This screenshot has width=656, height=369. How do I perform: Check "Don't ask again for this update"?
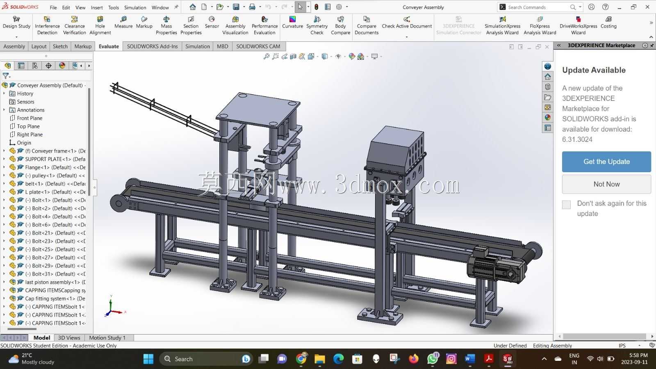[566, 205]
